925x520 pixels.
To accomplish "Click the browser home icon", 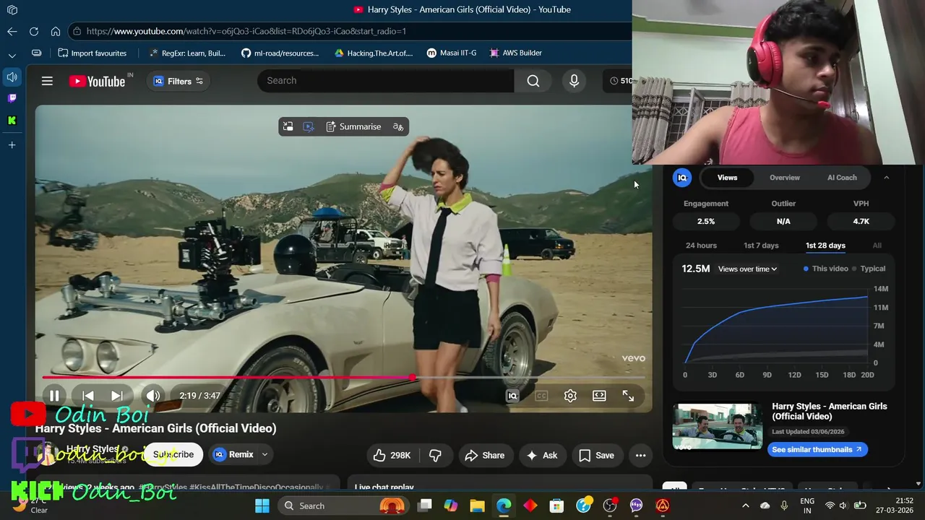I will tap(56, 31).
